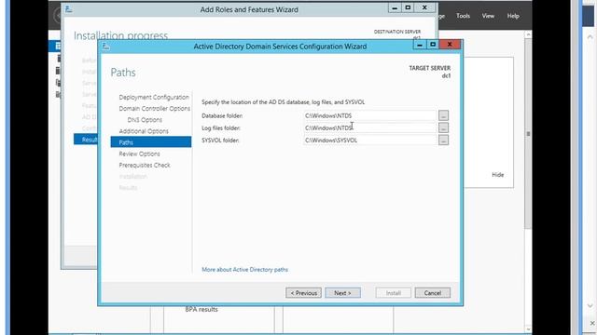Minimize the AD DS Configuration Wizard window

click(x=420, y=45)
